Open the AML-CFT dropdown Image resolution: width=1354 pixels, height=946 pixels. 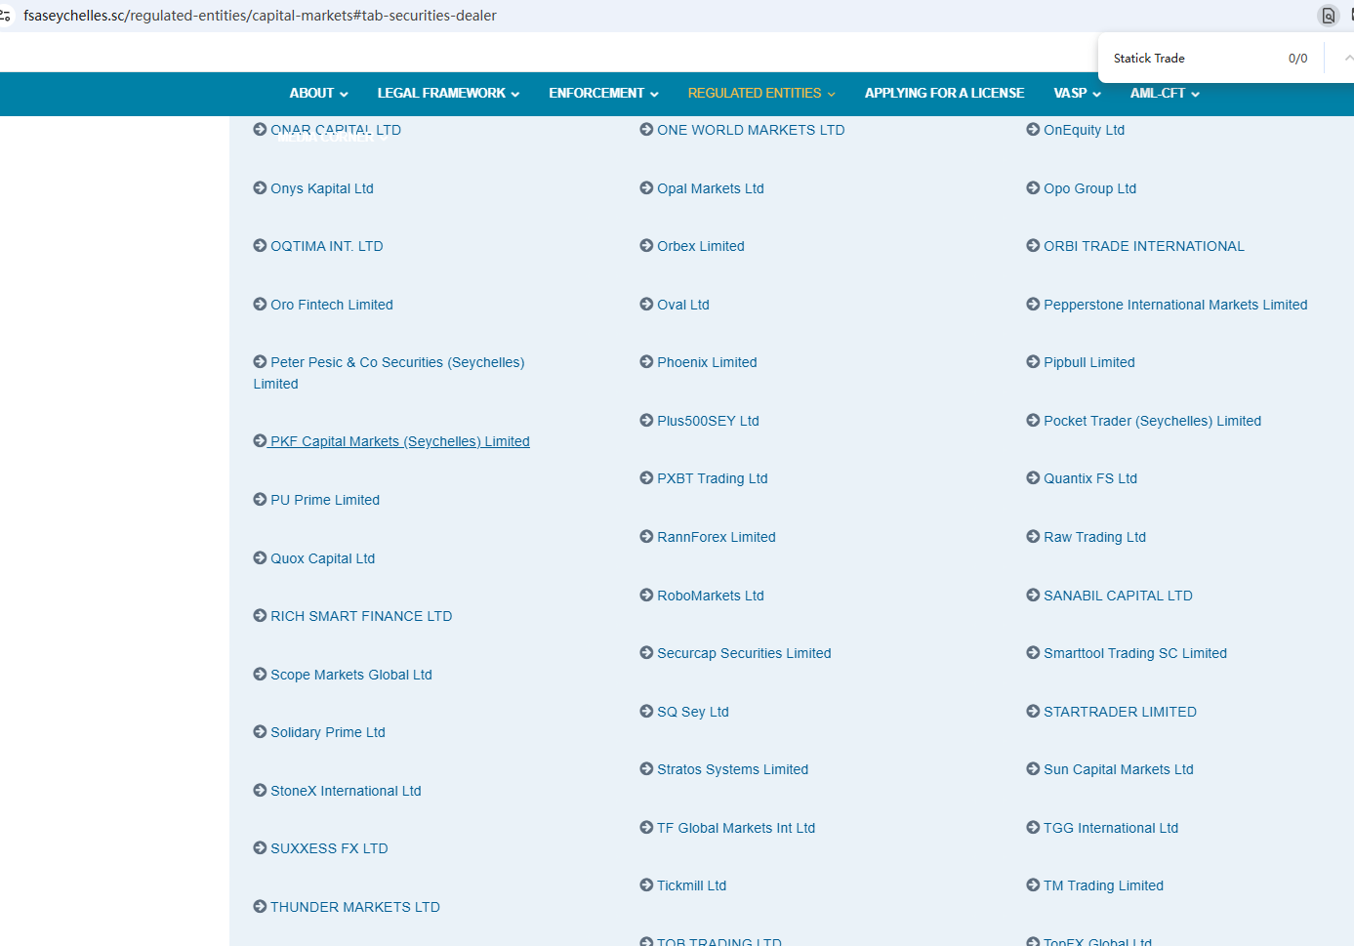(1165, 93)
